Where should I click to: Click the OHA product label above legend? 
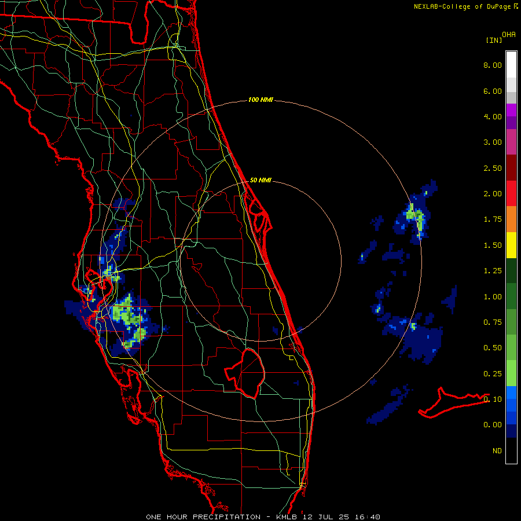tap(509, 35)
